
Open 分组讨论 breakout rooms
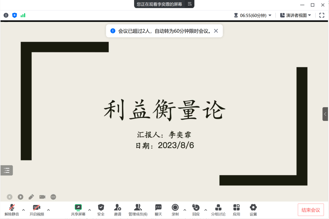[x=218, y=210]
